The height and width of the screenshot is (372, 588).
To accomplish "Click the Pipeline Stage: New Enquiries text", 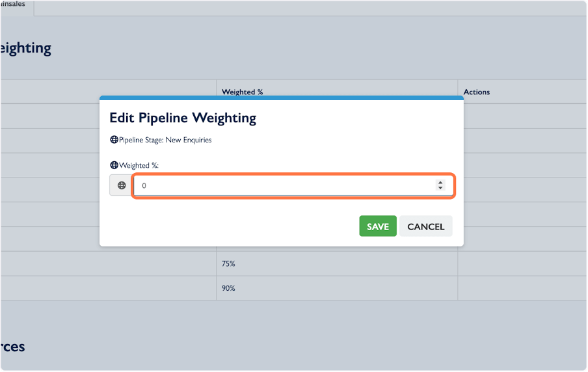I will pos(165,140).
